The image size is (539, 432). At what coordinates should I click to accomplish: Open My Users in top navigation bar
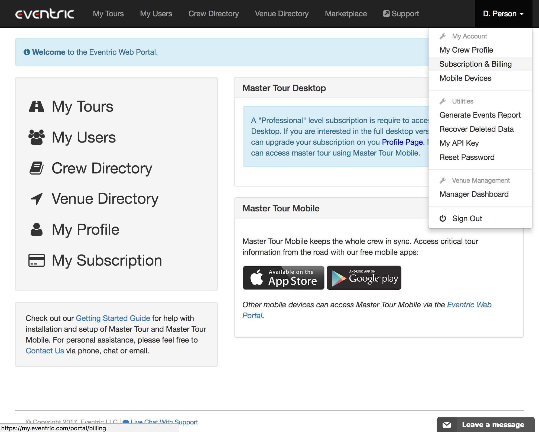(156, 14)
